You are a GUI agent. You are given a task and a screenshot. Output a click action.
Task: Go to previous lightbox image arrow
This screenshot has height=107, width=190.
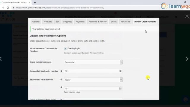pyautogui.click(x=1, y=59)
